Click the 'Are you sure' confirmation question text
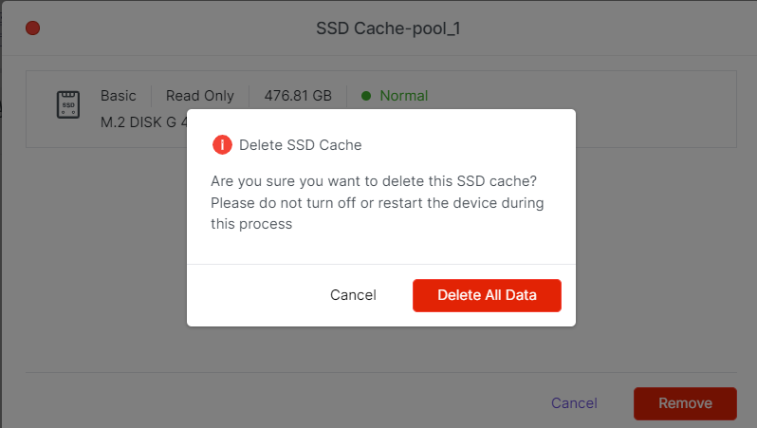Screen dimensions: 757x428 pos(379,180)
